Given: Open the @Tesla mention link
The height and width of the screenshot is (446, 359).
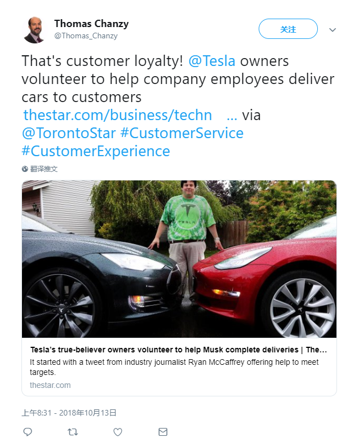Looking at the screenshot, I should pos(212,61).
